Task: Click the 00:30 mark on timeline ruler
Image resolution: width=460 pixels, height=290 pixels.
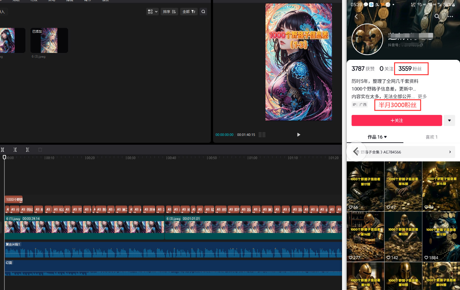Action: (131, 158)
